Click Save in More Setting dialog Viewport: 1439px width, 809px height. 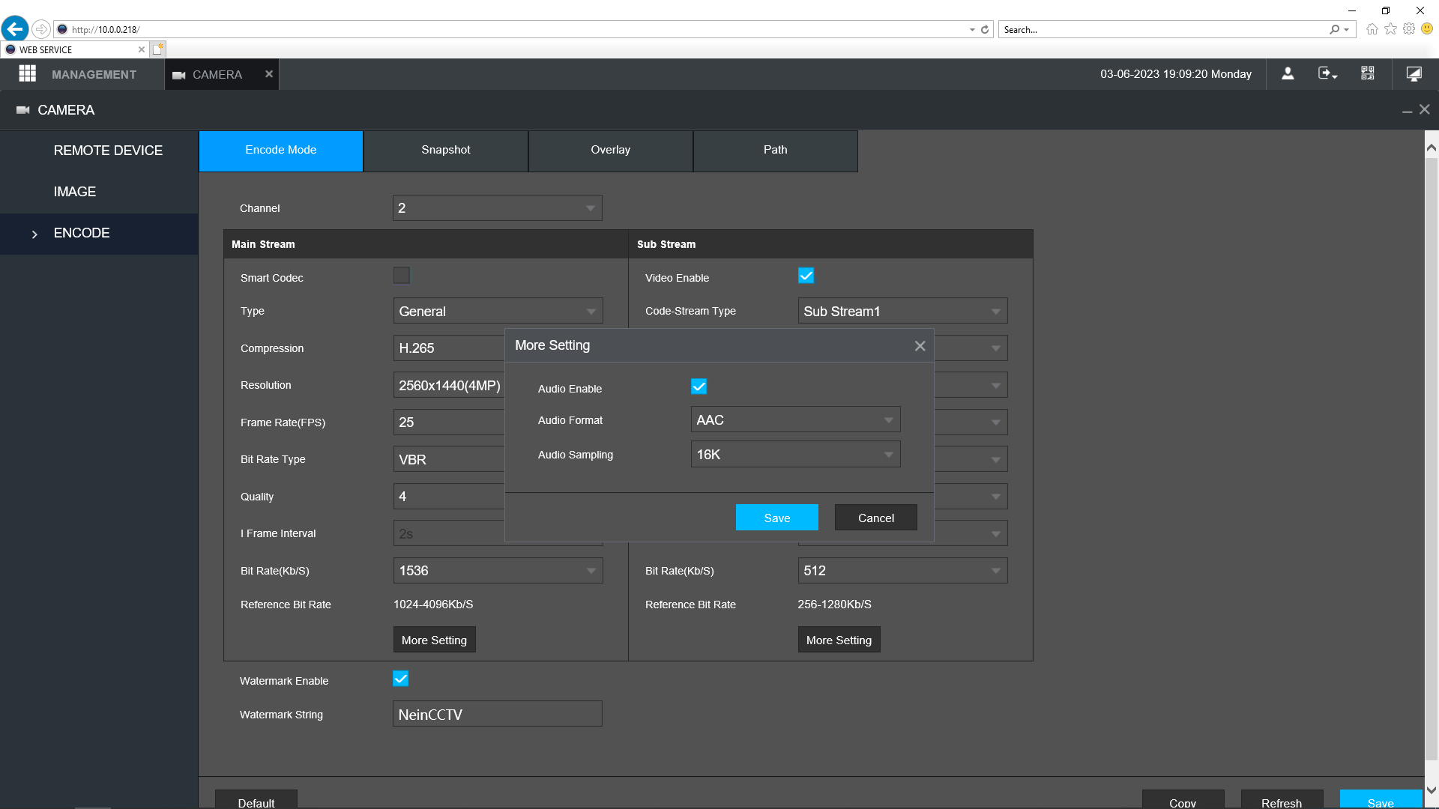pyautogui.click(x=777, y=518)
